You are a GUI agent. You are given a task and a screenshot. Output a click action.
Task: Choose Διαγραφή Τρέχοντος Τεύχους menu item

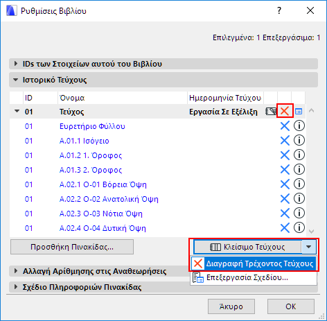click(254, 263)
